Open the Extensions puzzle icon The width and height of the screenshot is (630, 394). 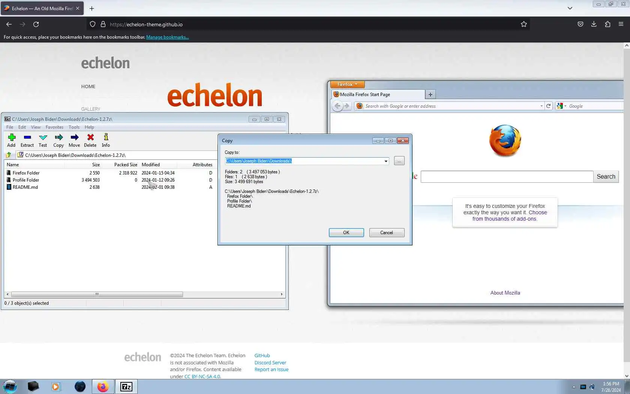click(x=607, y=24)
